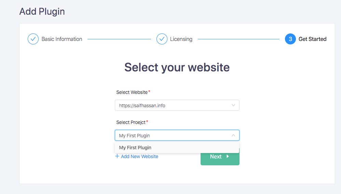This screenshot has height=194, width=341.
Task: Click the green Next button
Action: 220,156
